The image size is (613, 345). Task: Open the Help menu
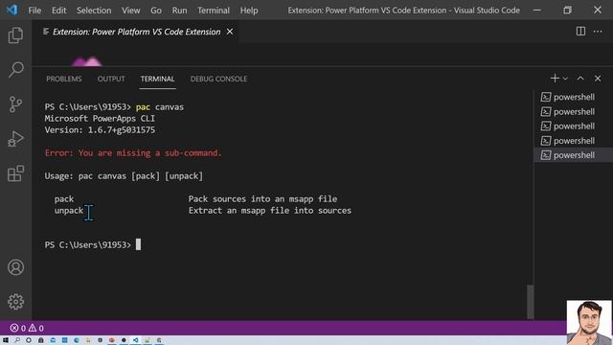[249, 11]
